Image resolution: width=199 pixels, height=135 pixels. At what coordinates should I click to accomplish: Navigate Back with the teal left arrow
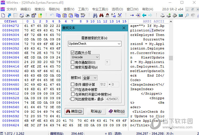pos(144,16)
